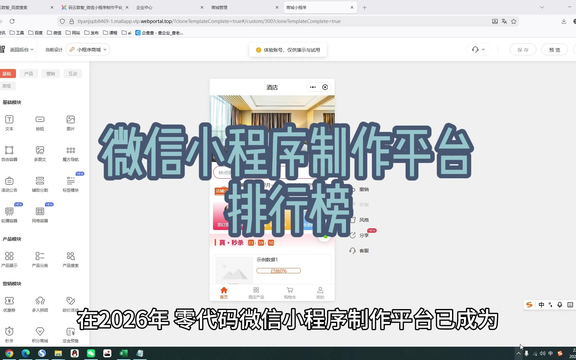Add a 按钮 button module

[x=40, y=123]
